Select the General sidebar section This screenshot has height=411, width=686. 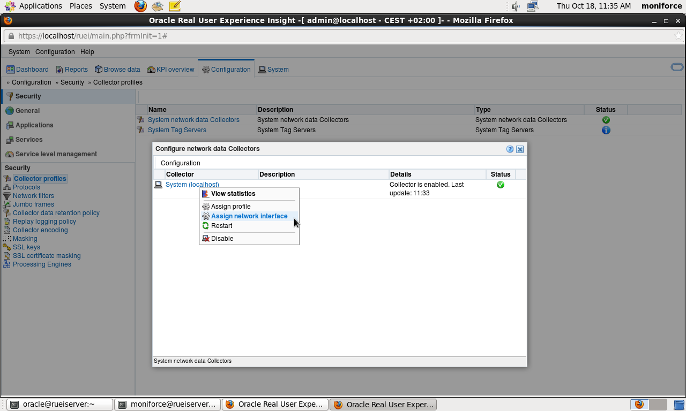point(69,111)
